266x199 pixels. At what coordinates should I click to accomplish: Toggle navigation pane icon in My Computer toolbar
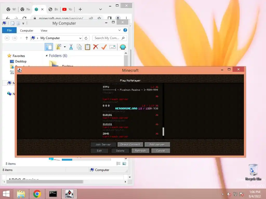(x=49, y=47)
